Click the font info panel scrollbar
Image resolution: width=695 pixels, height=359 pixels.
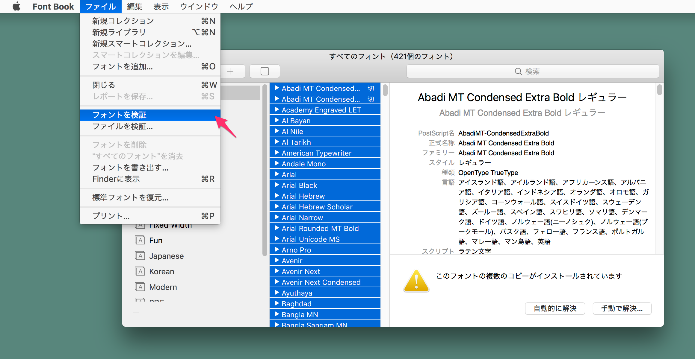tap(659, 90)
